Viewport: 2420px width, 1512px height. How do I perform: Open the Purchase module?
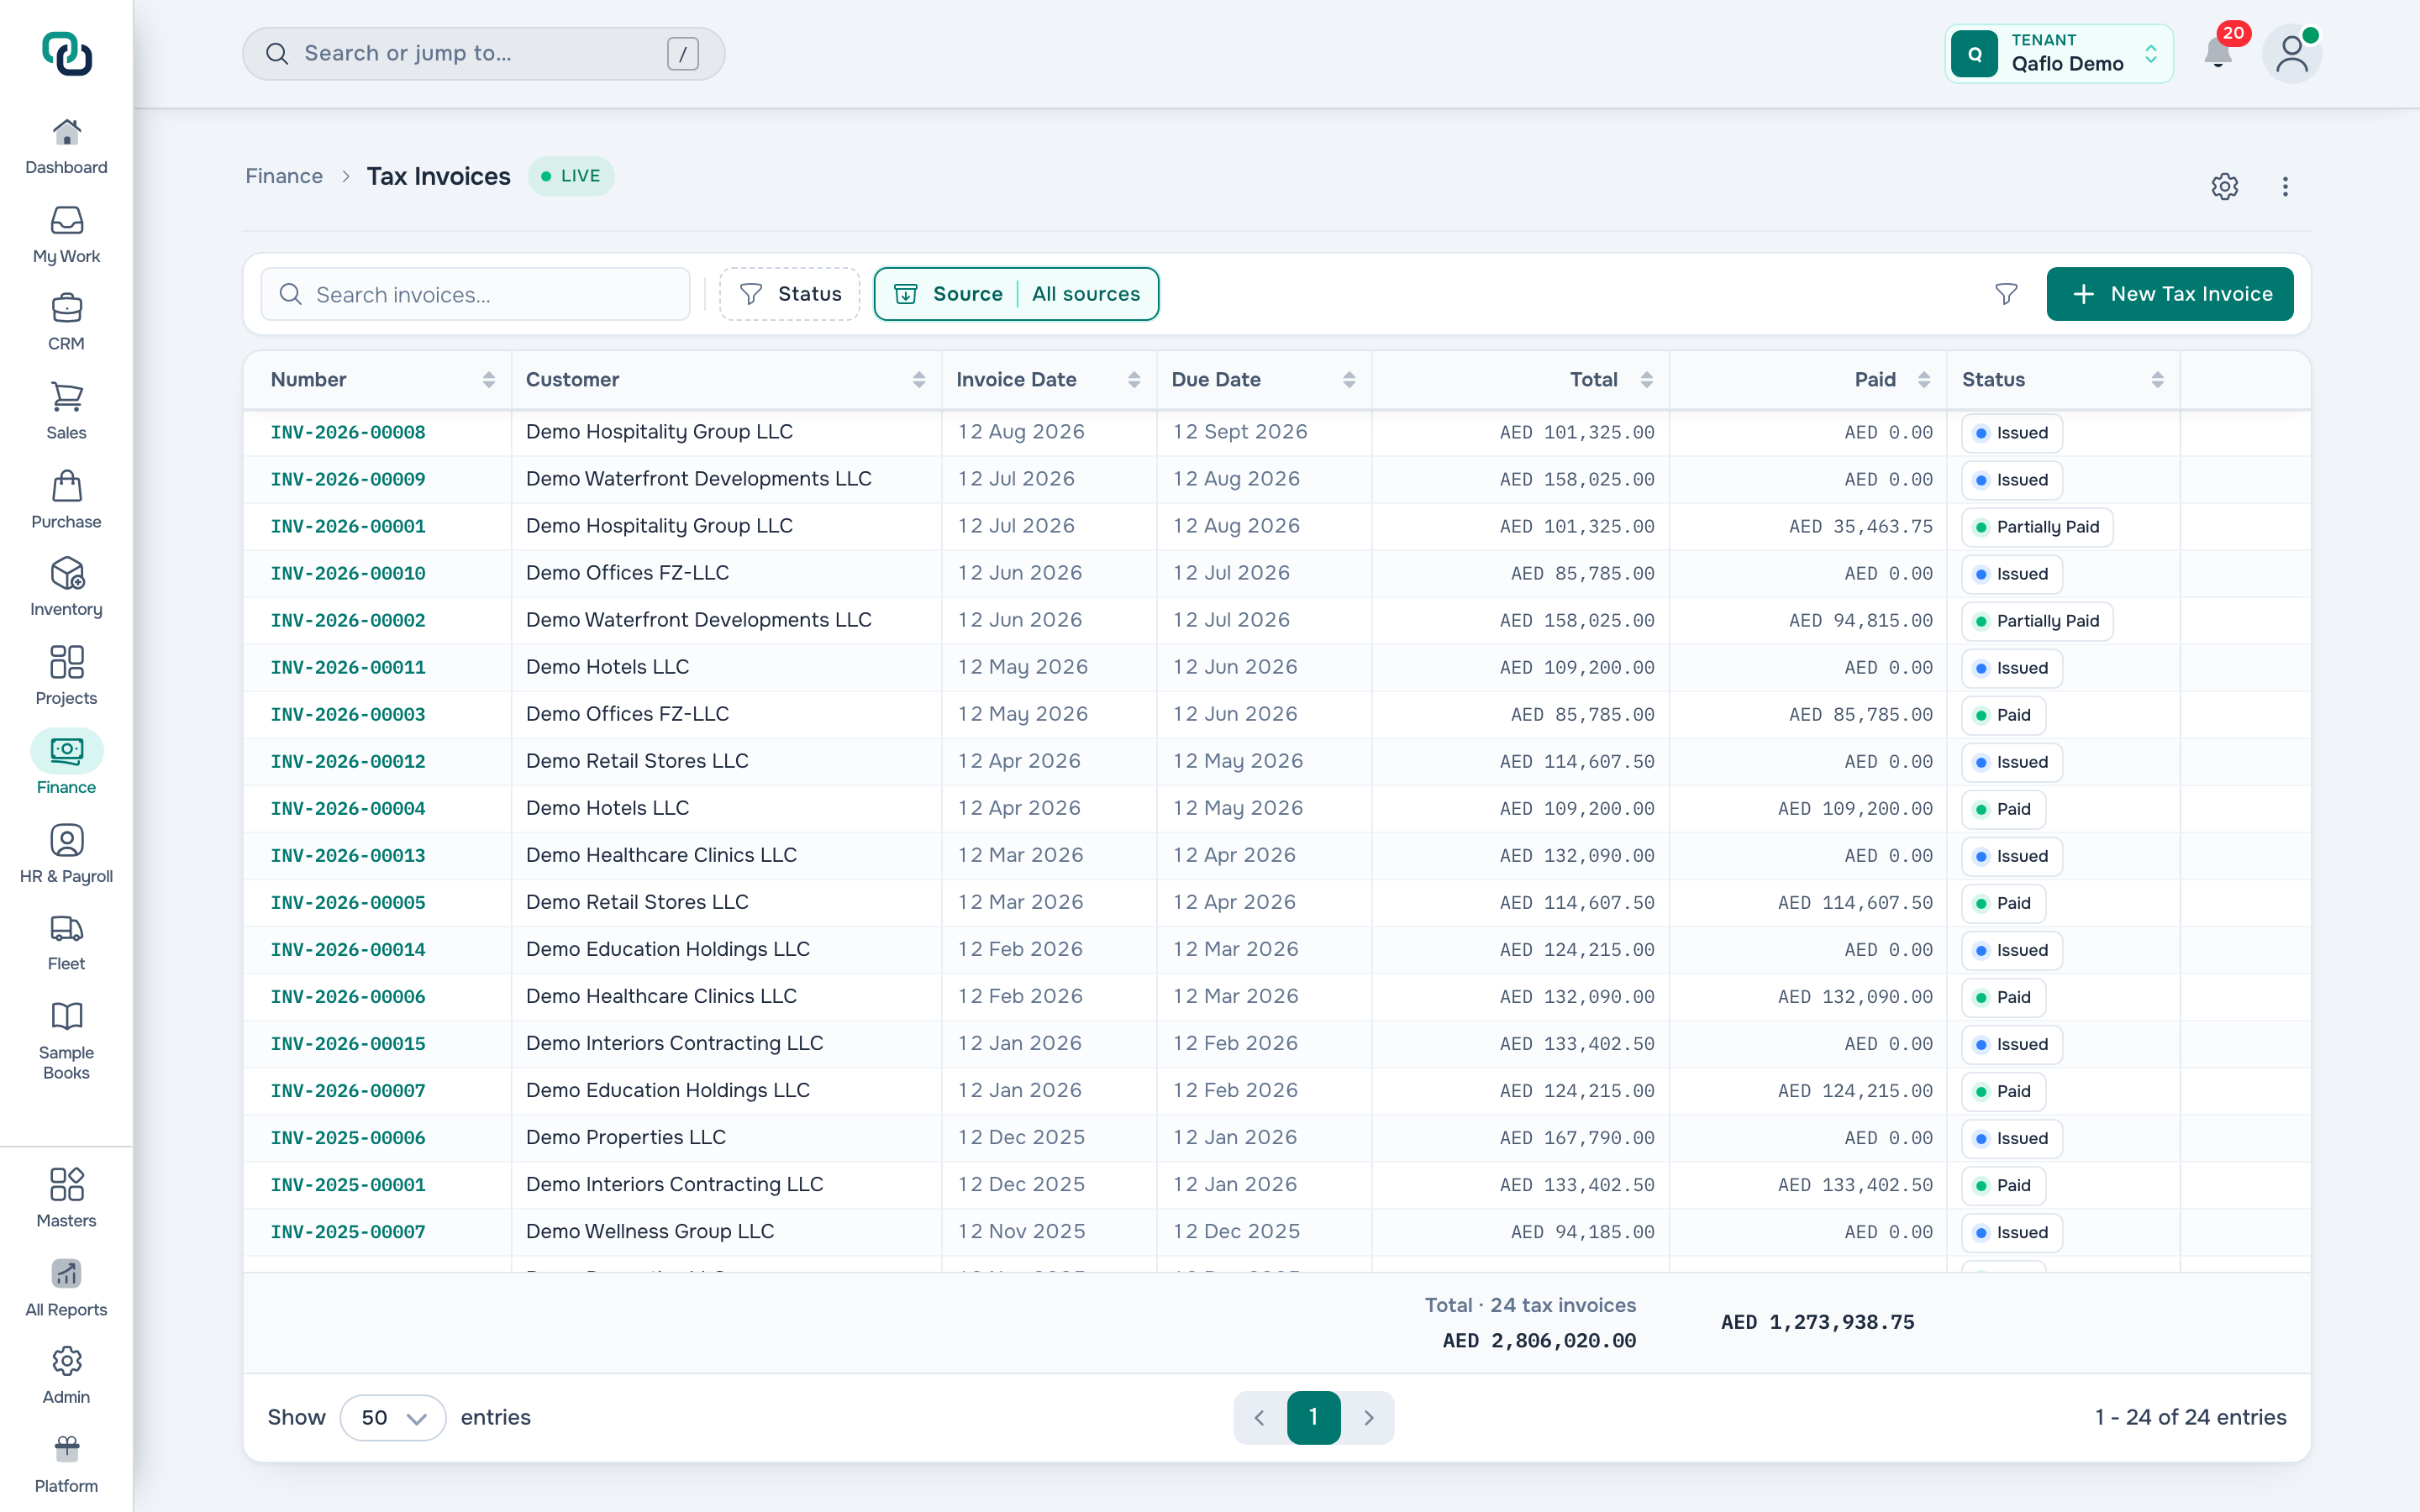(66, 500)
